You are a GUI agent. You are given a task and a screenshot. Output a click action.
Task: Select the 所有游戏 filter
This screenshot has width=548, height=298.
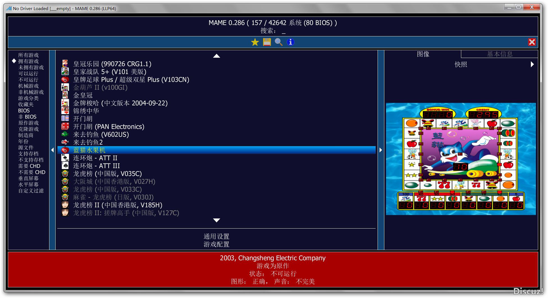28,55
